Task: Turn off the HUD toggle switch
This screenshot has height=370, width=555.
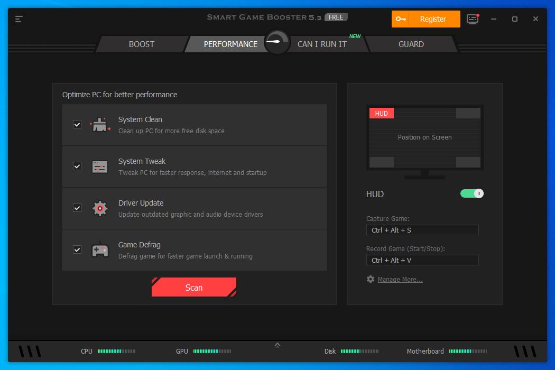Action: 472,193
